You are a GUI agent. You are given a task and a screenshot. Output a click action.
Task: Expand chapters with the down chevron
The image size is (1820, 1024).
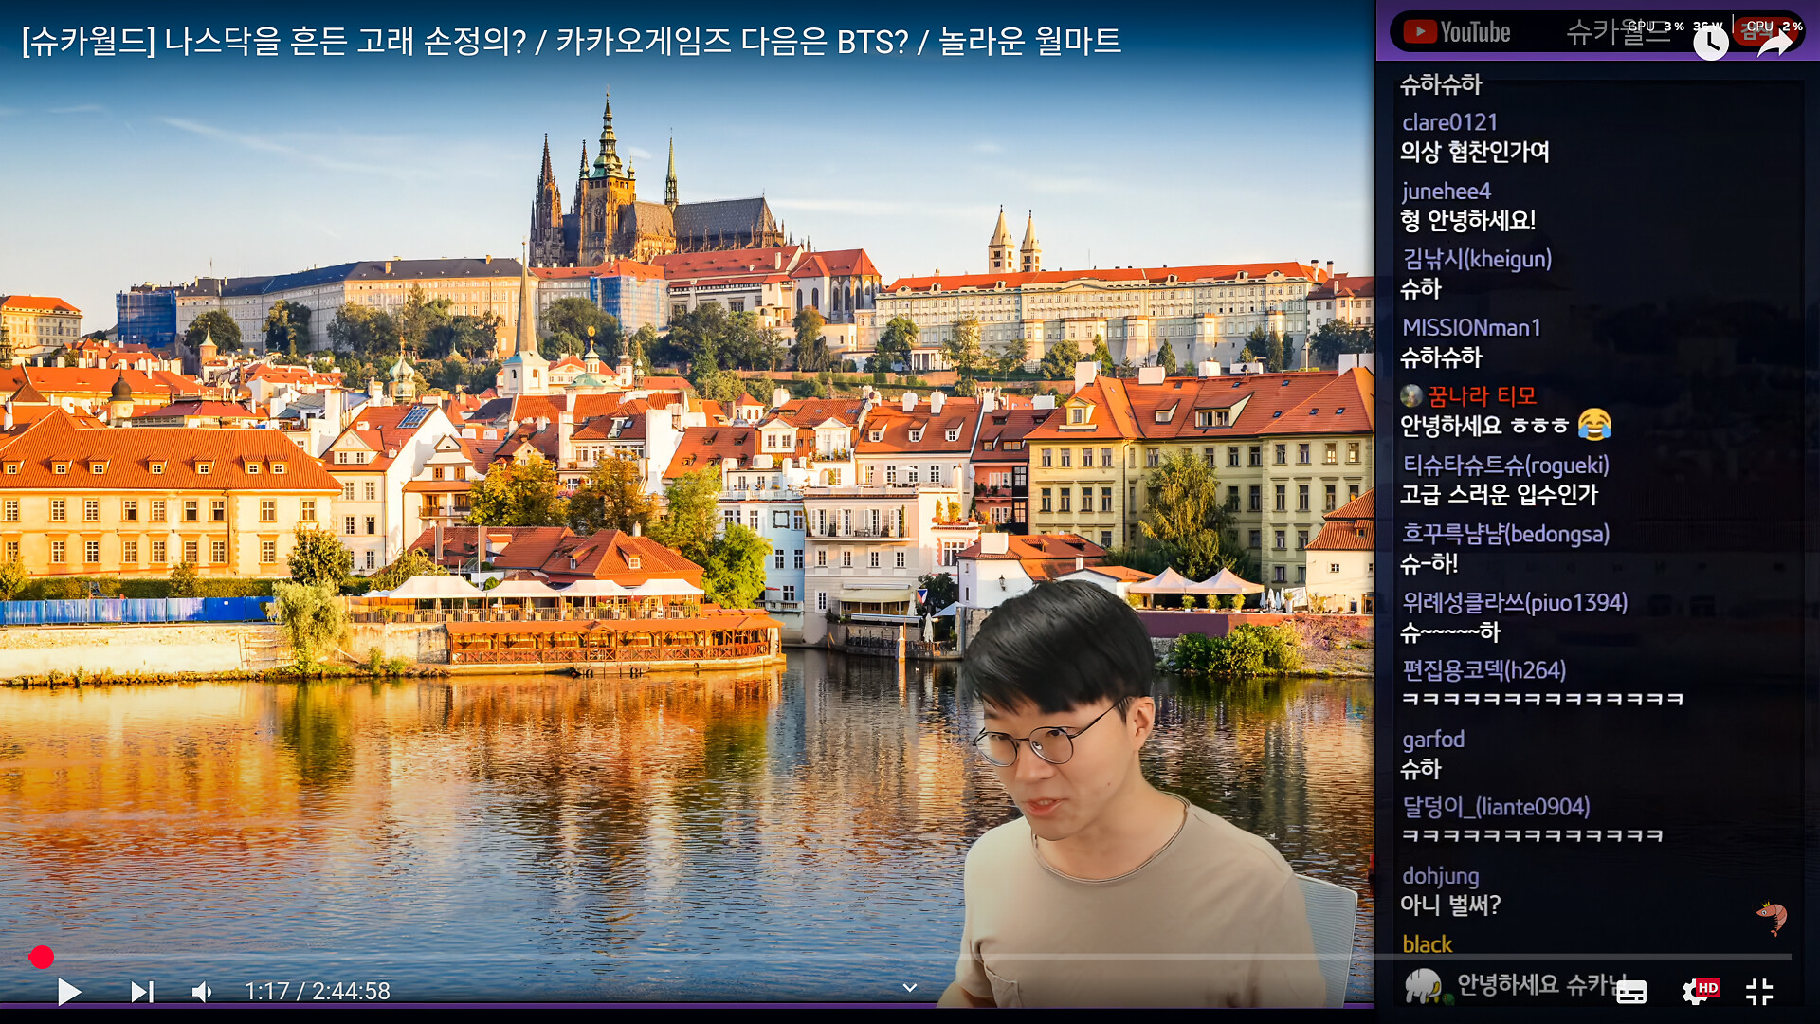[x=910, y=988]
